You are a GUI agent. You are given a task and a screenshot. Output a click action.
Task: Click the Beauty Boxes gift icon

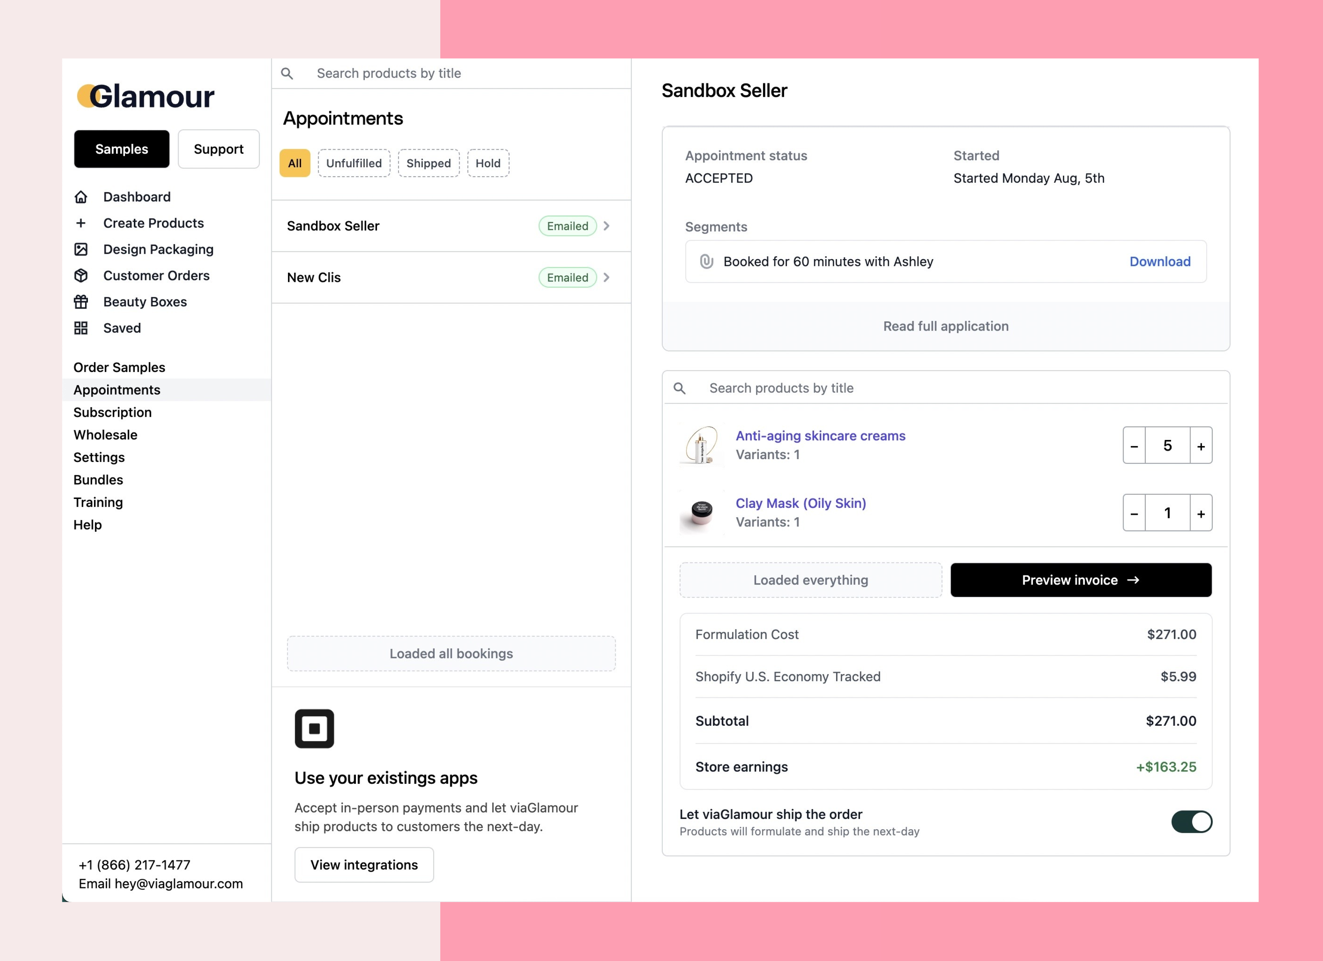coord(81,302)
